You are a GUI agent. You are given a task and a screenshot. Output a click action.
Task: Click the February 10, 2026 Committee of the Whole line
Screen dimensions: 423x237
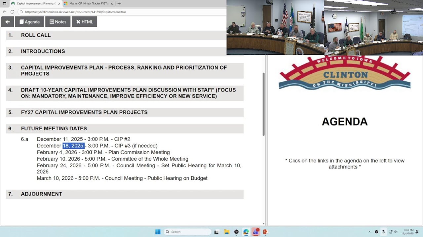[112, 159]
